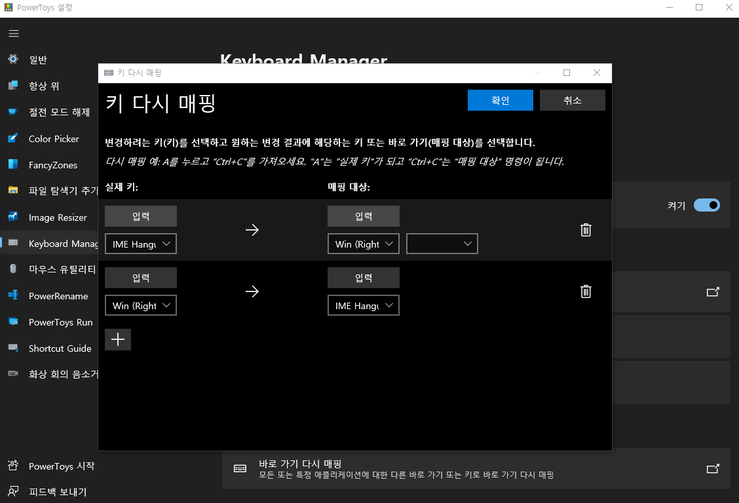Image resolution: width=739 pixels, height=503 pixels.
Task: Click first row 입력 button under 실제 키
Action: [x=141, y=216]
